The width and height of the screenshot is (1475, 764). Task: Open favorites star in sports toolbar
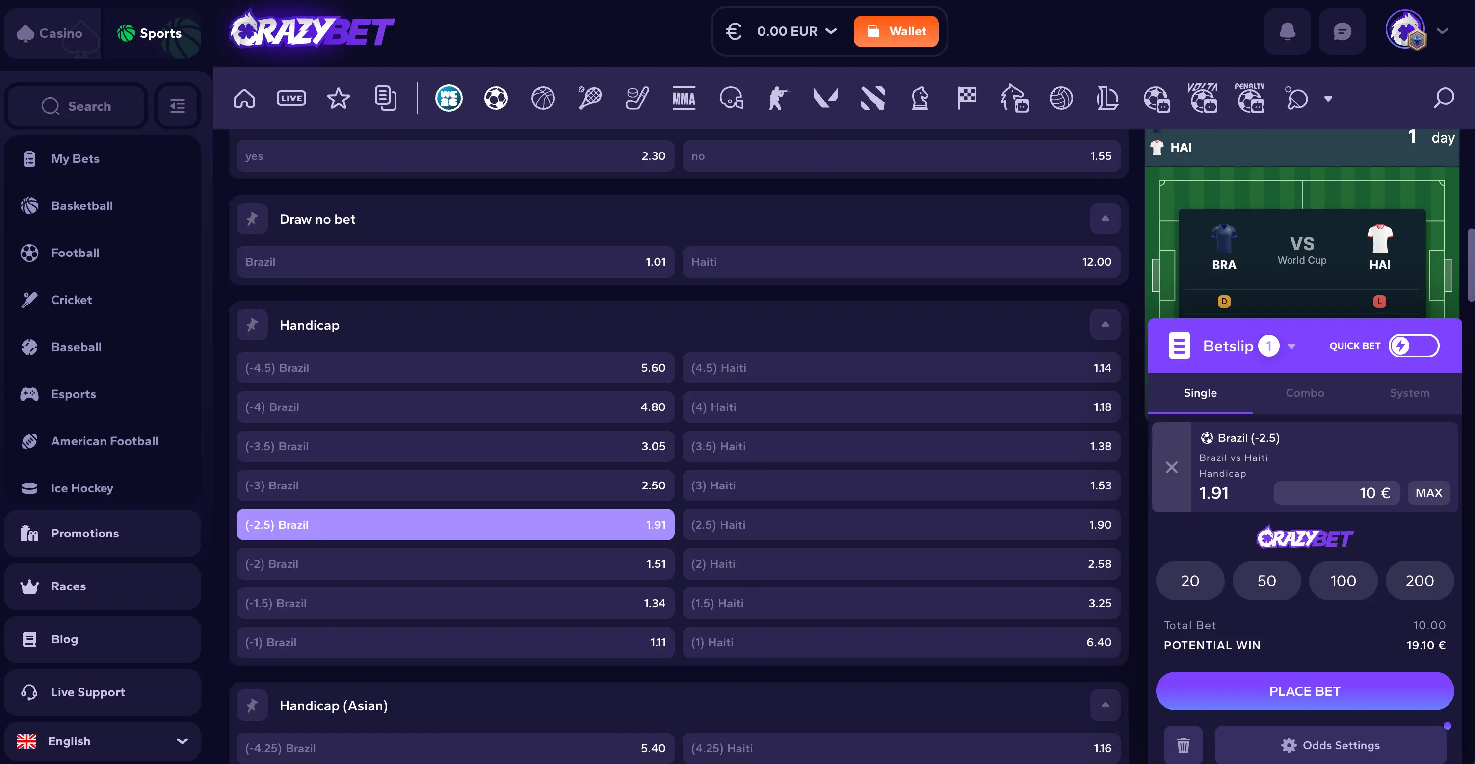[x=339, y=99]
